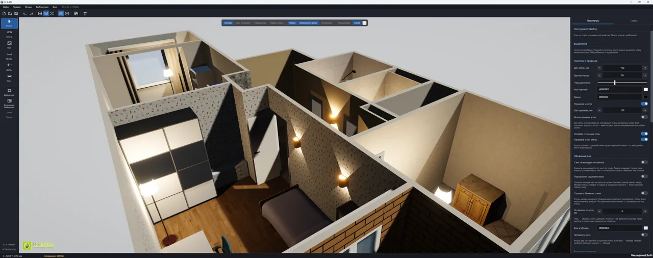
Task: Open the Библиотека library tool
Action: (9, 92)
